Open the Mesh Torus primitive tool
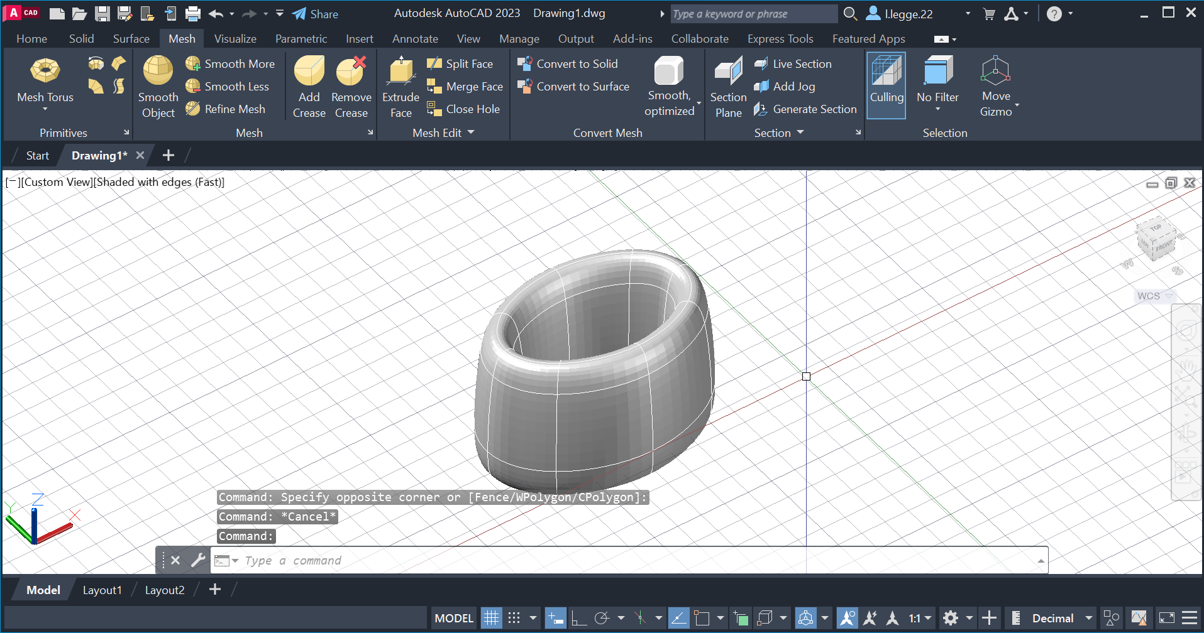1204x633 pixels. tap(45, 79)
